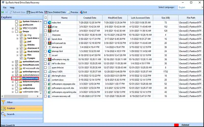Click the blank file icon beside .htaccess

(x=49, y=35)
